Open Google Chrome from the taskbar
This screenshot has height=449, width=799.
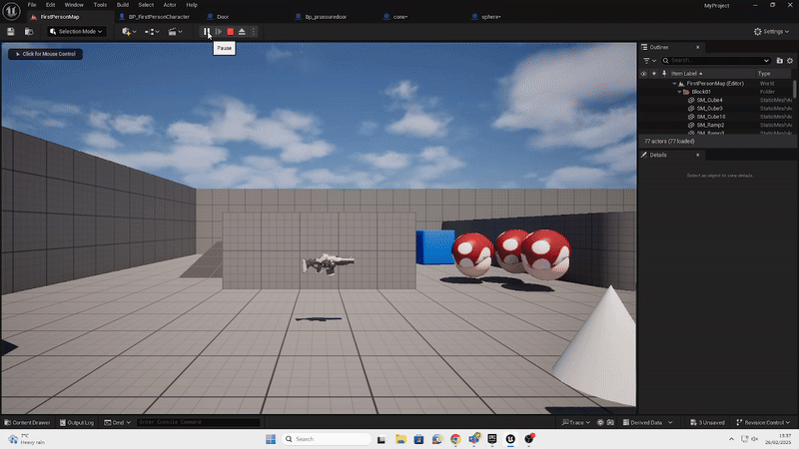pyautogui.click(x=455, y=439)
